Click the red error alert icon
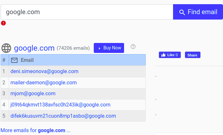223x135 pixels. click(x=4, y=23)
